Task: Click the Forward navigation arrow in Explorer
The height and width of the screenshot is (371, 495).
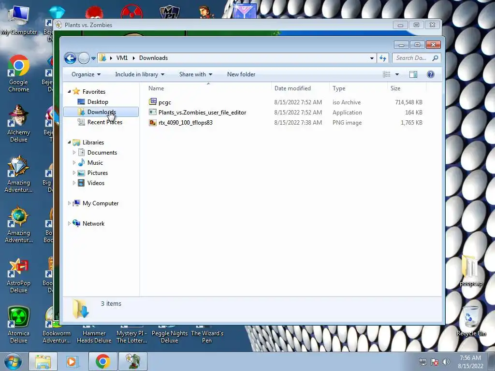Action: click(x=84, y=58)
